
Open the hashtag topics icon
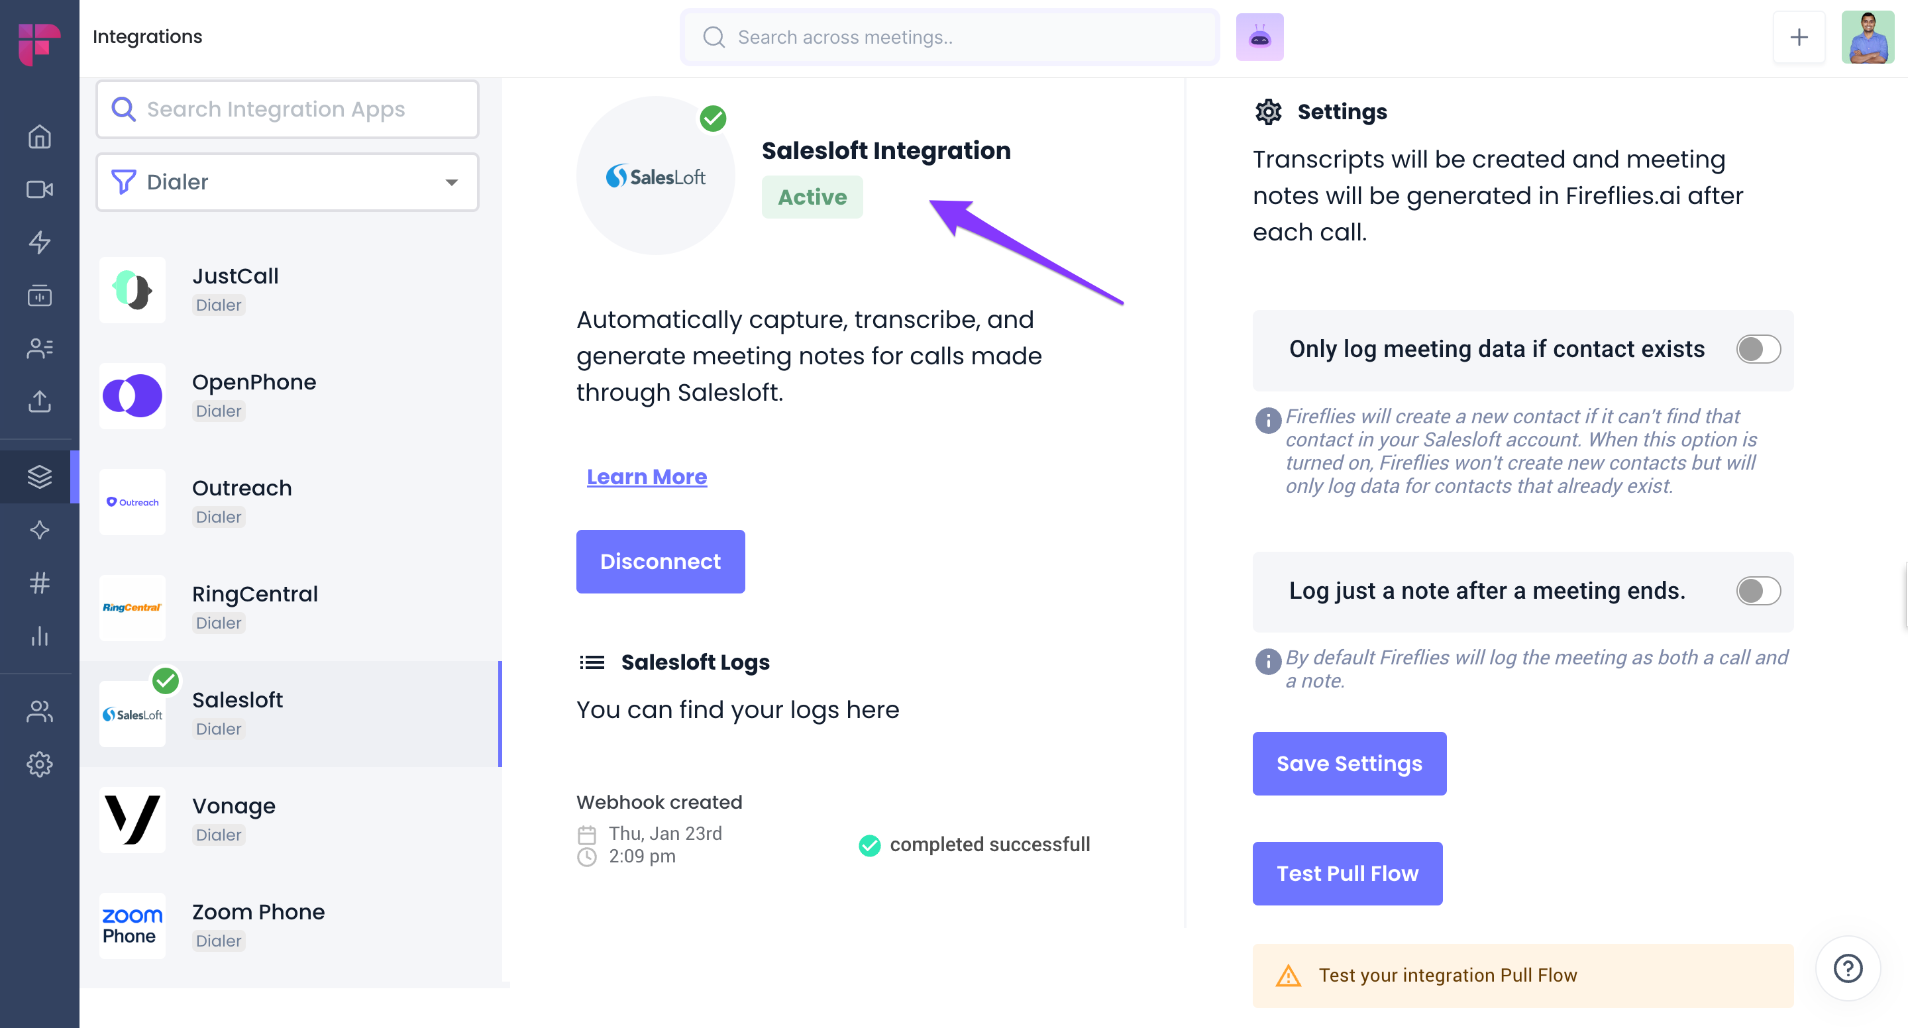tap(39, 583)
